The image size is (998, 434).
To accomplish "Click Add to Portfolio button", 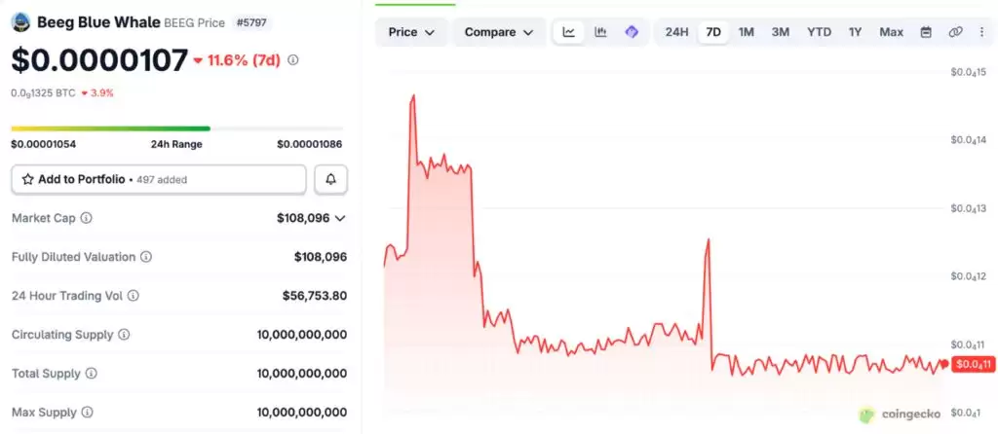I will pyautogui.click(x=159, y=180).
